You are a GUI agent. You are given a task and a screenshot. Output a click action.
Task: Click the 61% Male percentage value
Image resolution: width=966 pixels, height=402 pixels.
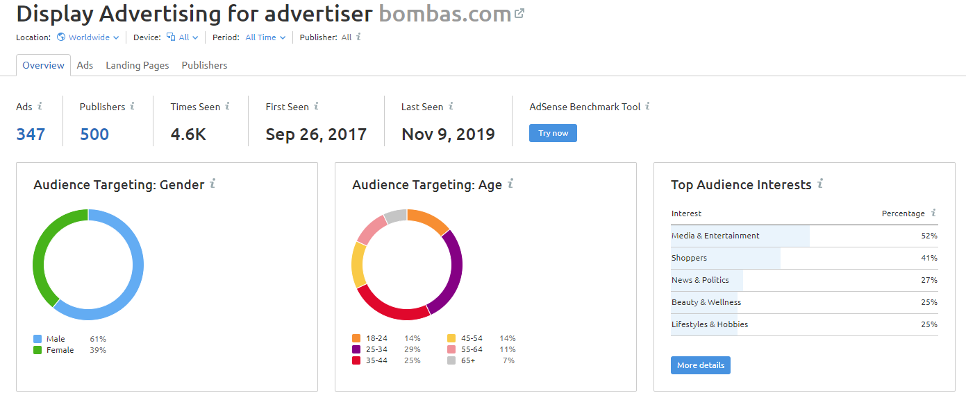(98, 339)
